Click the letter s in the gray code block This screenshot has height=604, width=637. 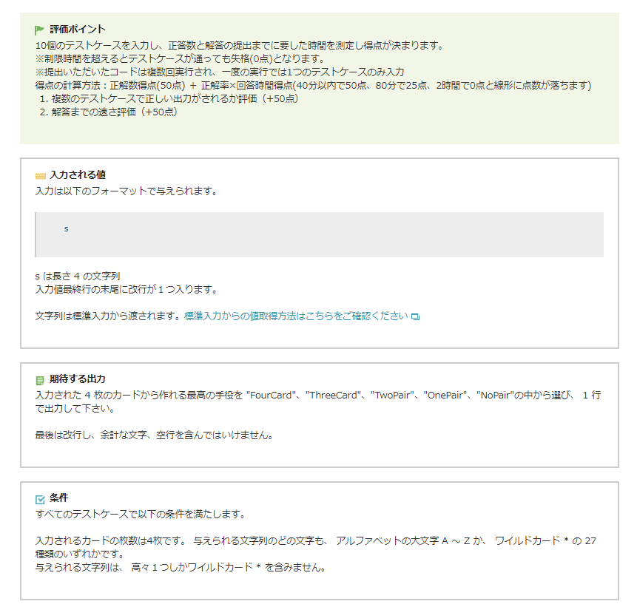pyautogui.click(x=66, y=228)
